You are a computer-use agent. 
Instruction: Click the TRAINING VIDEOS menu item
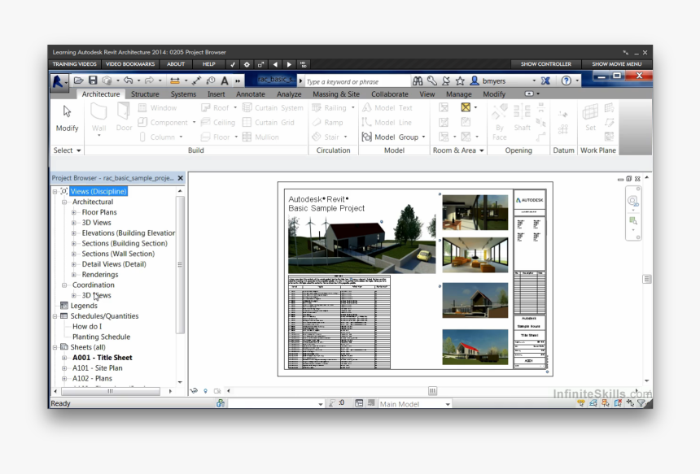click(74, 63)
